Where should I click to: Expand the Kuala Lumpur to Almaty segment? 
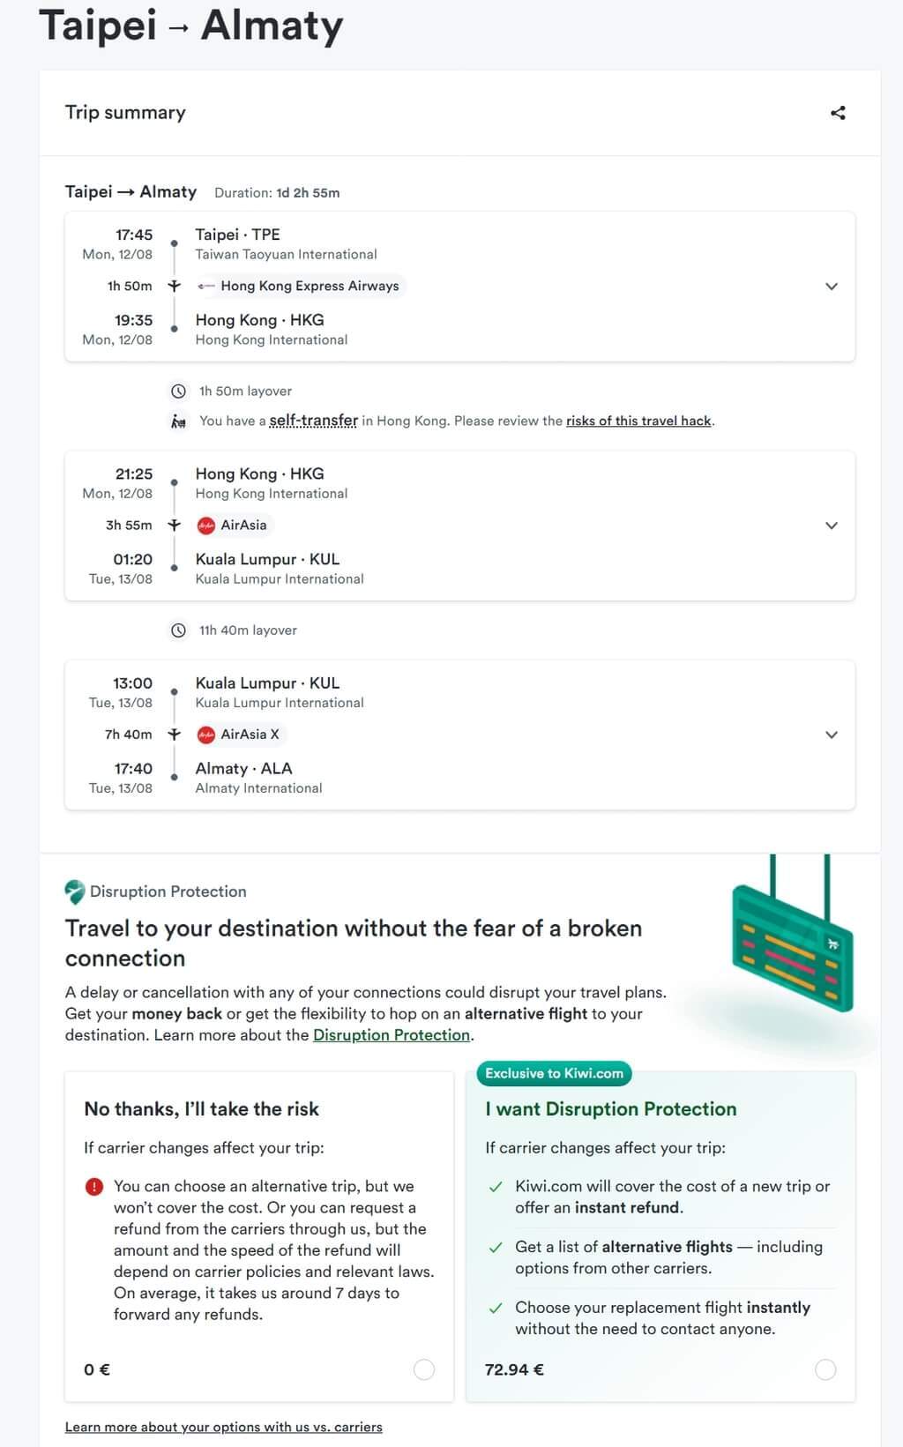[831, 735]
